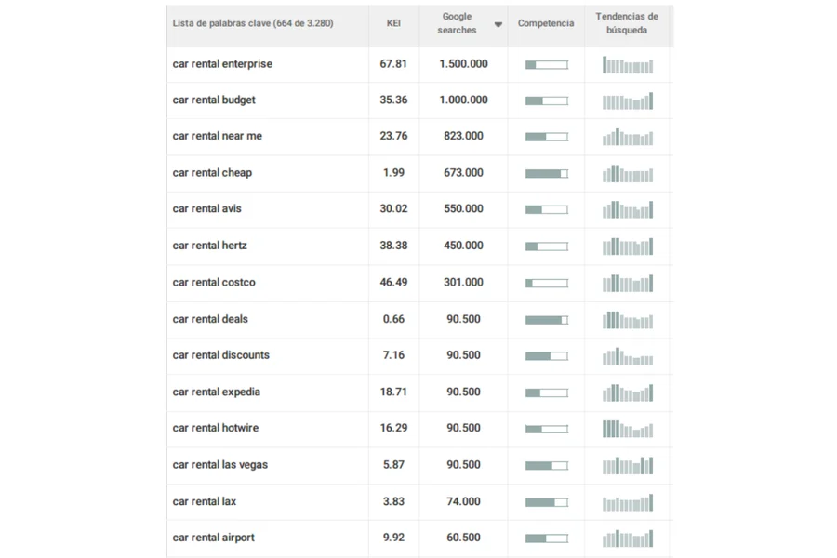
Task: Click trend chart for car rental las vegas
Action: coord(628,465)
